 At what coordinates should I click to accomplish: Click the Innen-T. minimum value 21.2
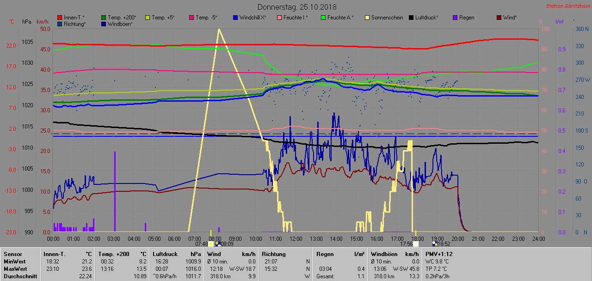tap(87, 261)
